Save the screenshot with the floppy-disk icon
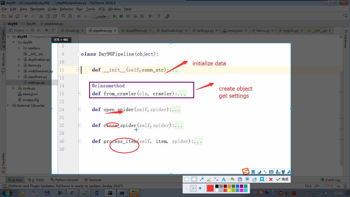 240,179
